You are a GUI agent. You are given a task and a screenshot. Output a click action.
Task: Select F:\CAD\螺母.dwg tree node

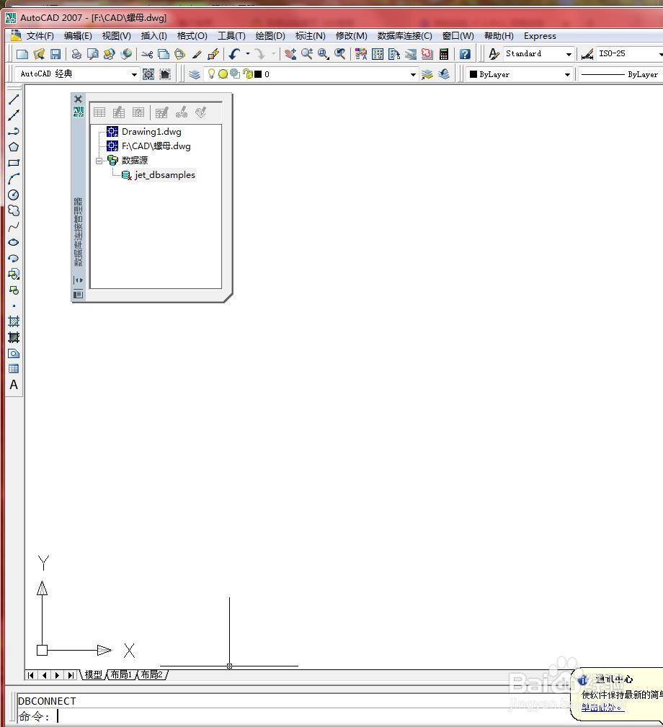pyautogui.click(x=156, y=146)
